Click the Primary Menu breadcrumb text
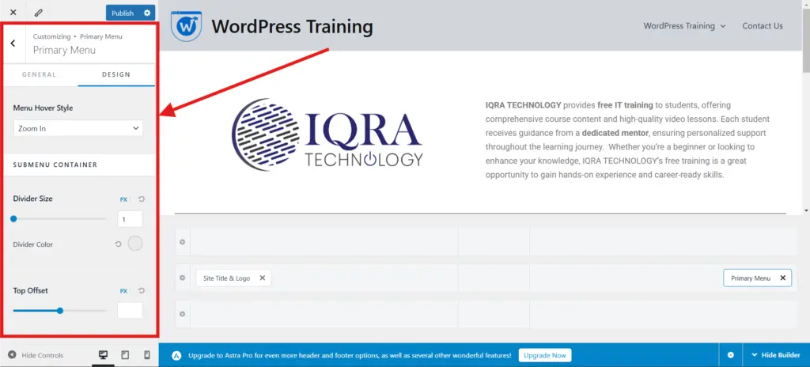 [101, 36]
